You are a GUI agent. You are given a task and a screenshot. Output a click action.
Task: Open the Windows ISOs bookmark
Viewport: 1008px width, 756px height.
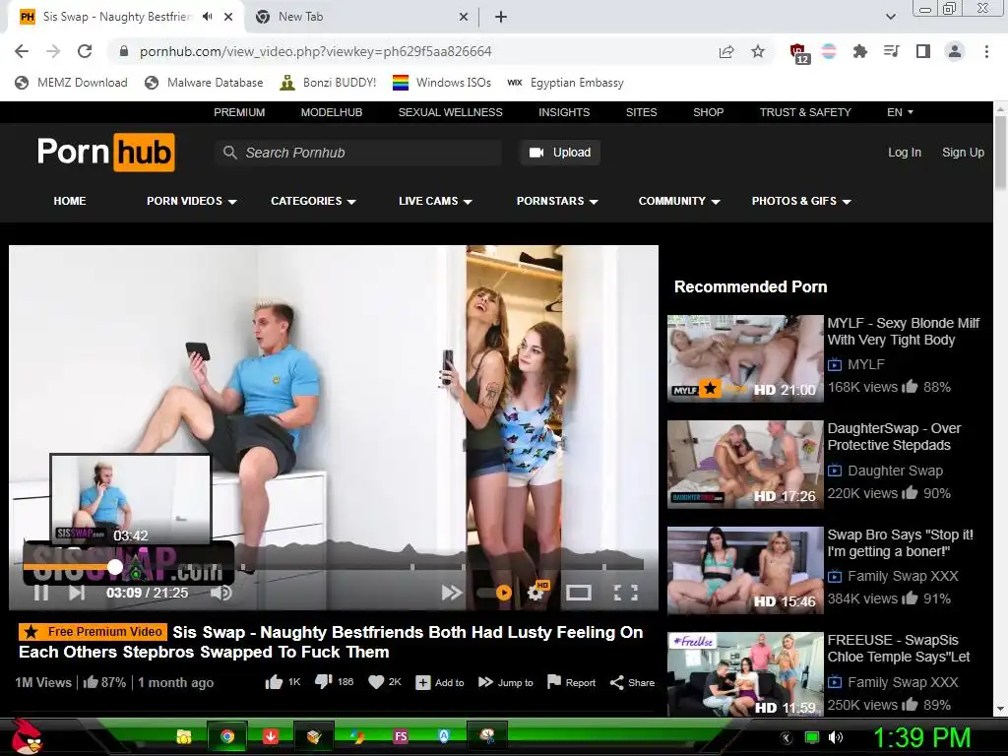coord(442,83)
